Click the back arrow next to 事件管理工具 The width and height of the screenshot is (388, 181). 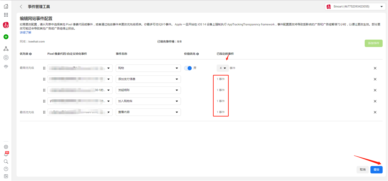click(21, 7)
